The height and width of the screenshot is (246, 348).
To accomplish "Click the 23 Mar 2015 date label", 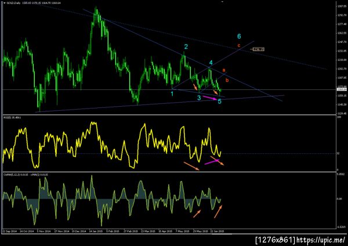I will (x=148, y=231).
